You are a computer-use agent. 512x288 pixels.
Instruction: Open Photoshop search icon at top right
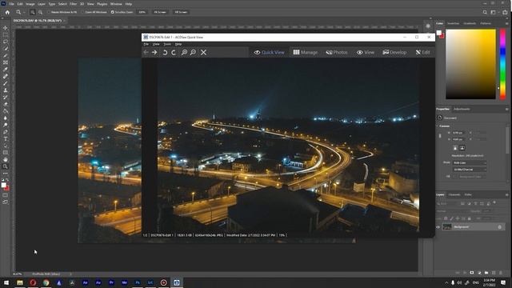[x=485, y=12]
